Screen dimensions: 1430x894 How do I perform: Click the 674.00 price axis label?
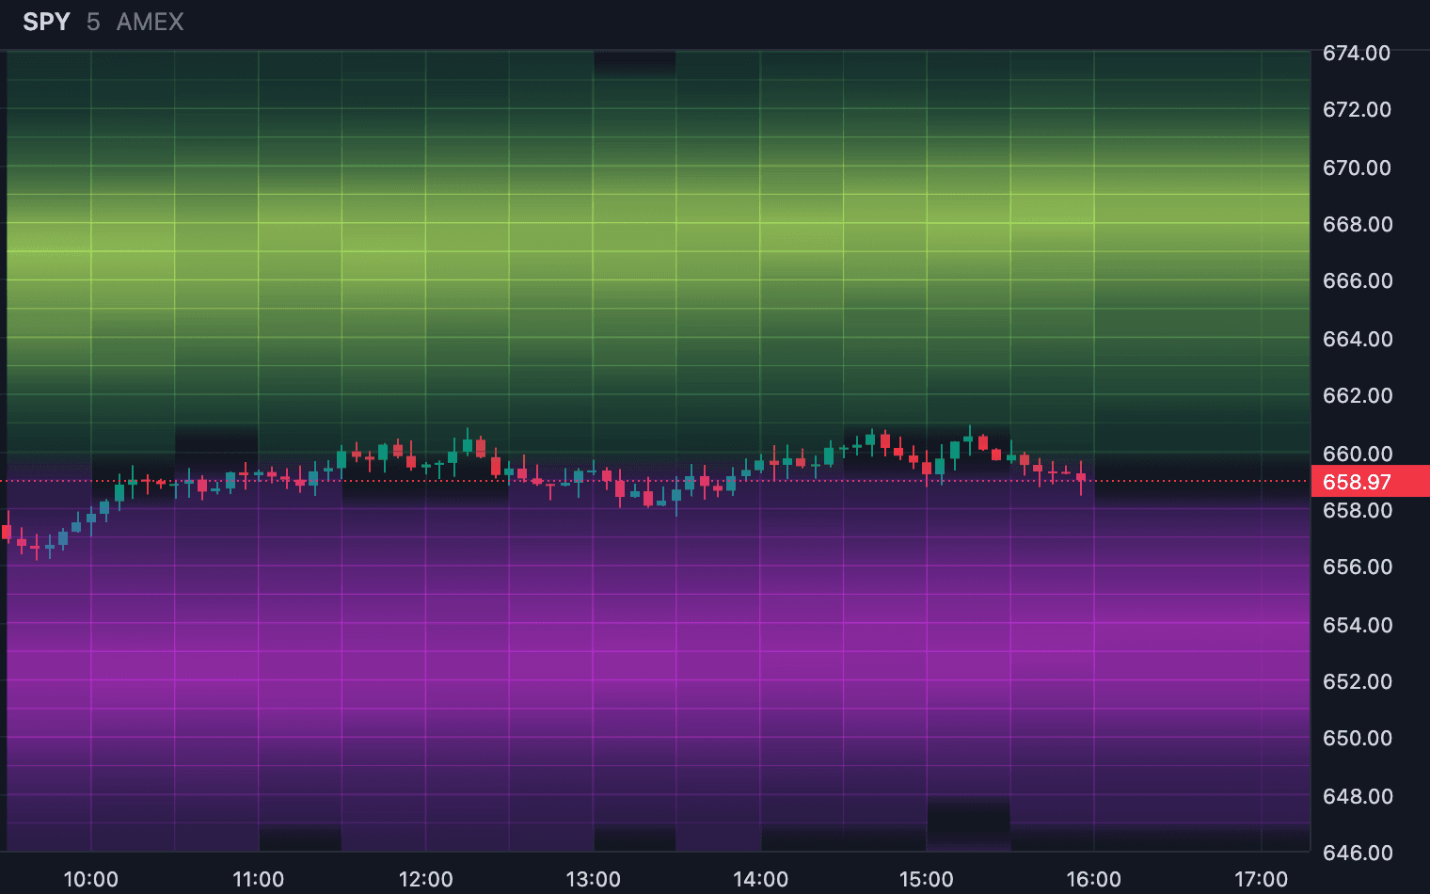1357,54
